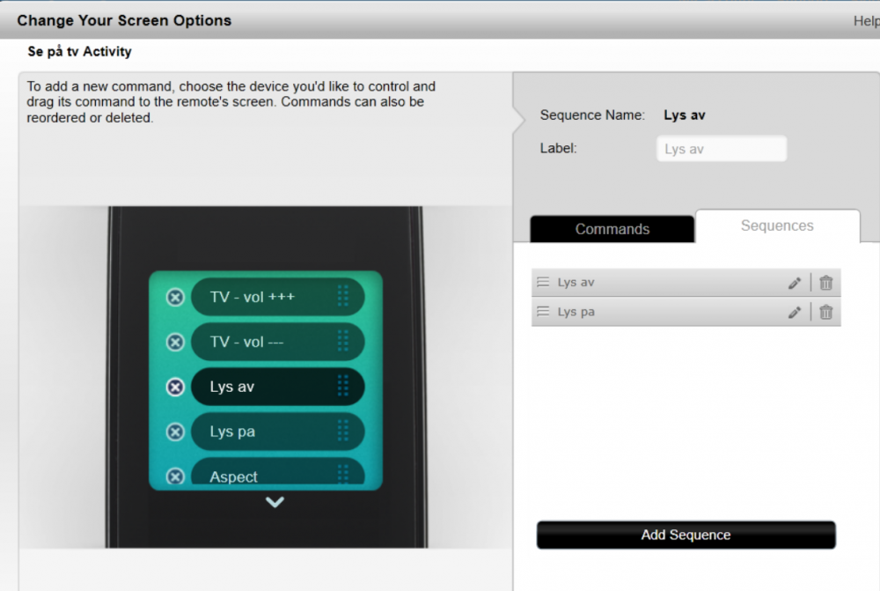Click into the Label text field
880x591 pixels.
[x=721, y=149]
